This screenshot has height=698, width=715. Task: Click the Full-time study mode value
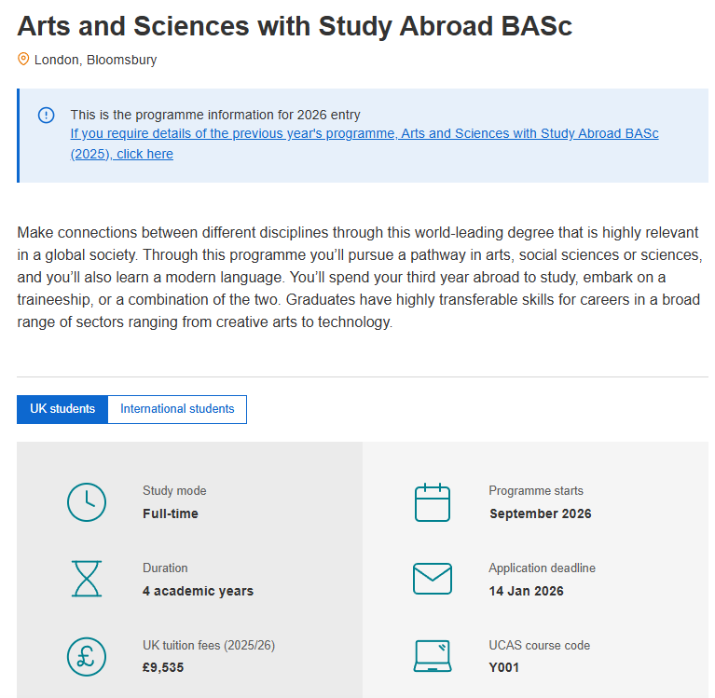pyautogui.click(x=171, y=513)
